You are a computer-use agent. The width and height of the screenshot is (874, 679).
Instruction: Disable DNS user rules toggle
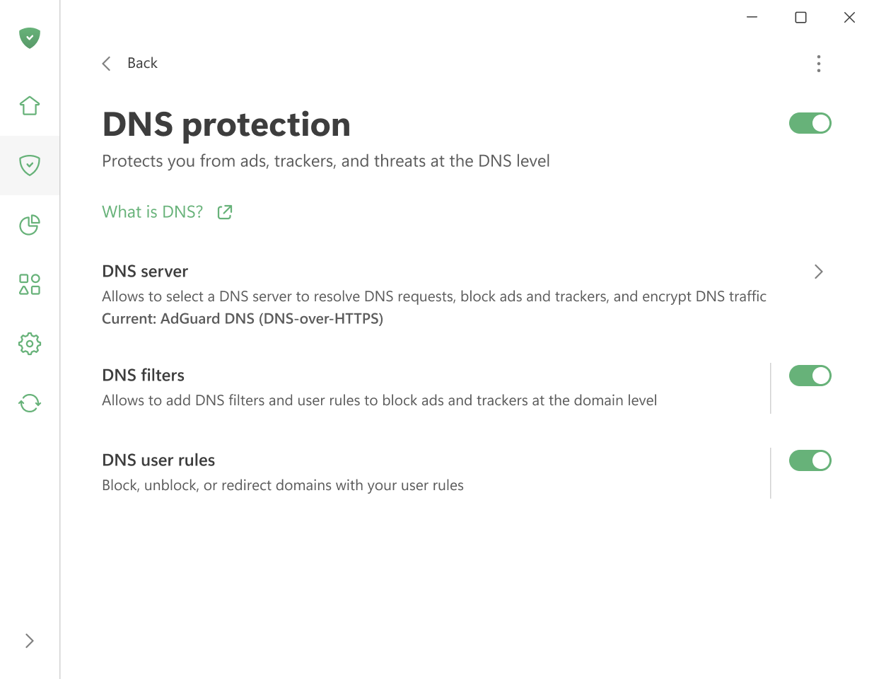tap(810, 460)
